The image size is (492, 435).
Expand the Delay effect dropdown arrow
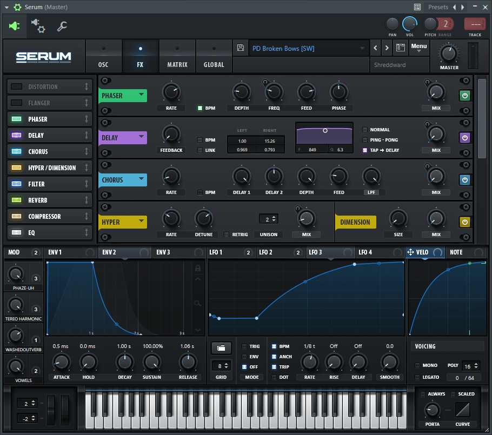coord(141,136)
